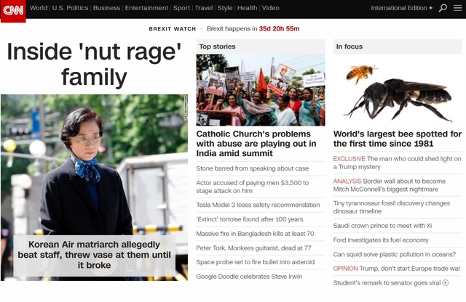Click the CNN logo

(x=13, y=9)
